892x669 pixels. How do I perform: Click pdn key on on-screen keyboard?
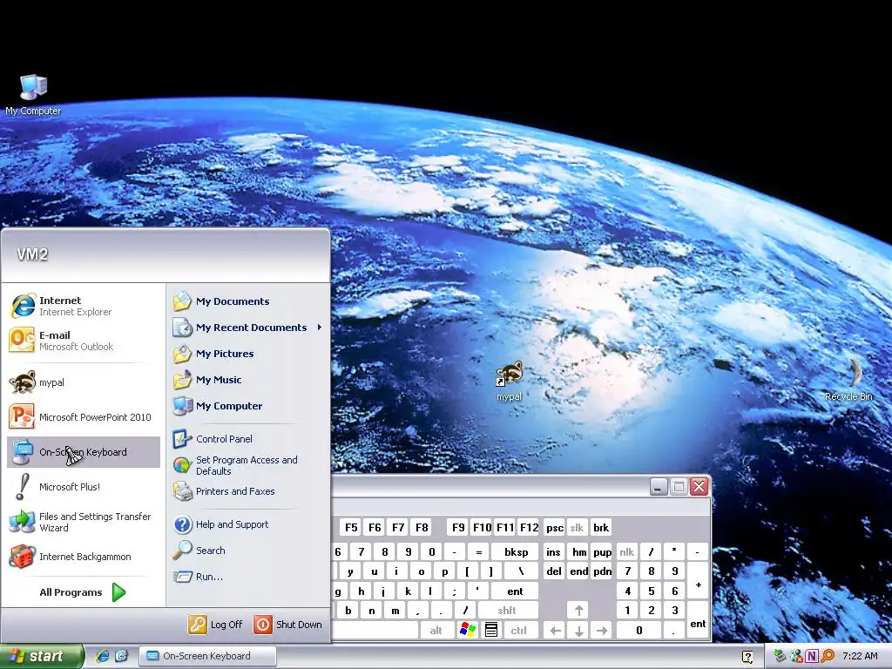coord(602,571)
